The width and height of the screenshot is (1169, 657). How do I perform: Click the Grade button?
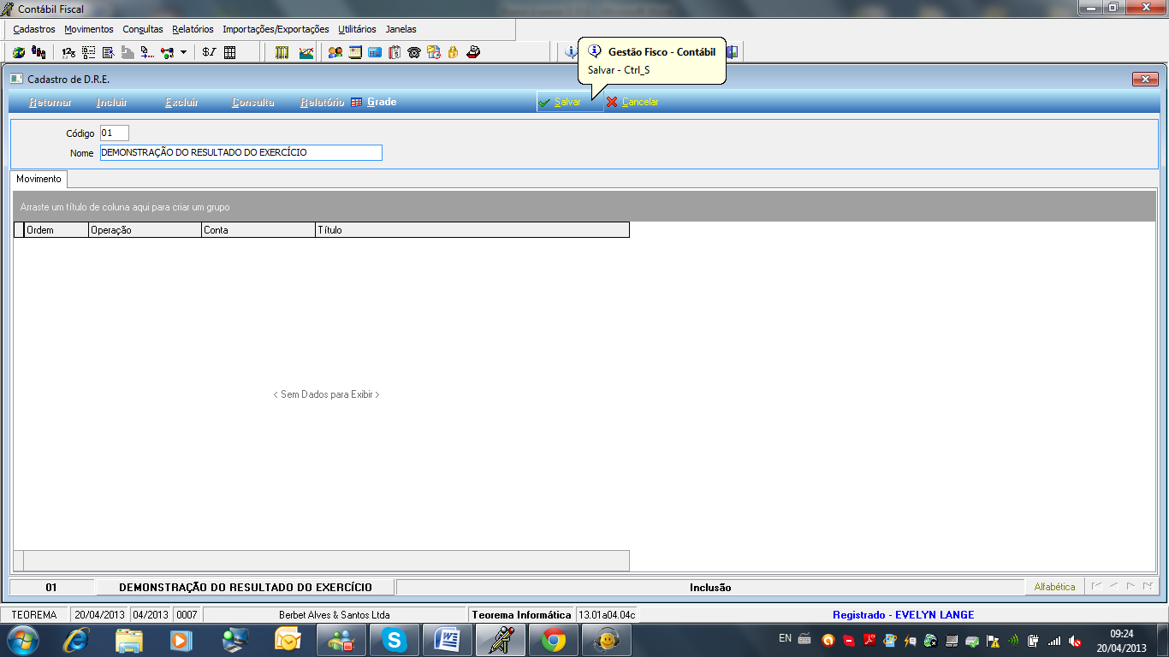point(374,102)
